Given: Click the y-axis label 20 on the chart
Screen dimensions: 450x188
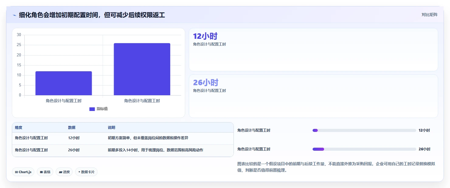Looking at the screenshot, I should [19, 55].
